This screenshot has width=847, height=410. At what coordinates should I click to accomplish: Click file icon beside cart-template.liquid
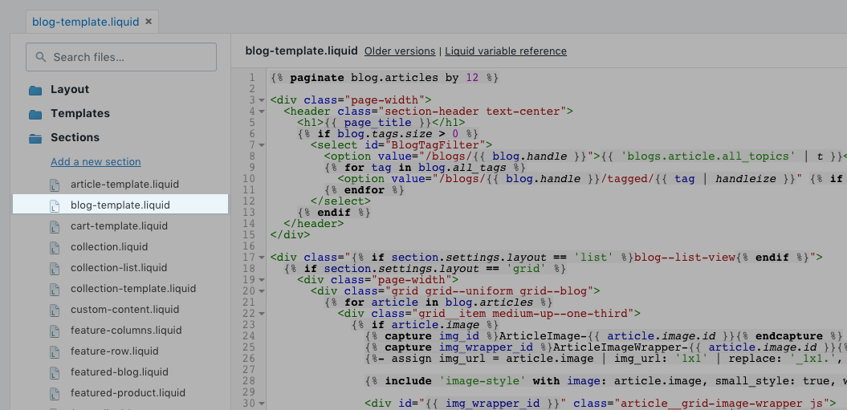(x=54, y=226)
